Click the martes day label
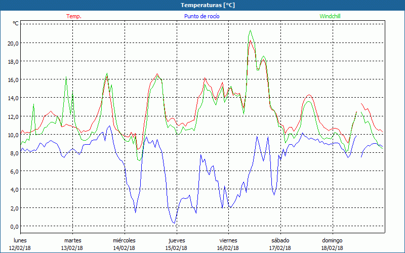 coord(72,240)
